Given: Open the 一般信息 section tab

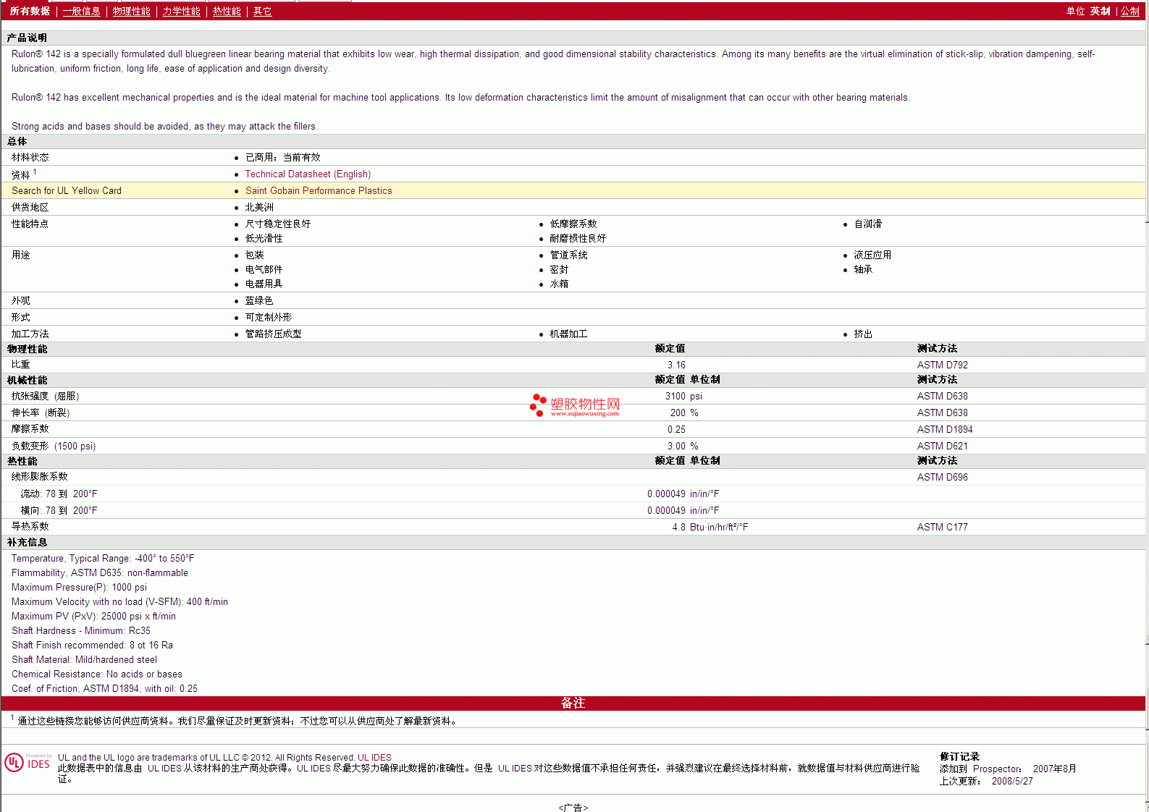Looking at the screenshot, I should [x=81, y=12].
